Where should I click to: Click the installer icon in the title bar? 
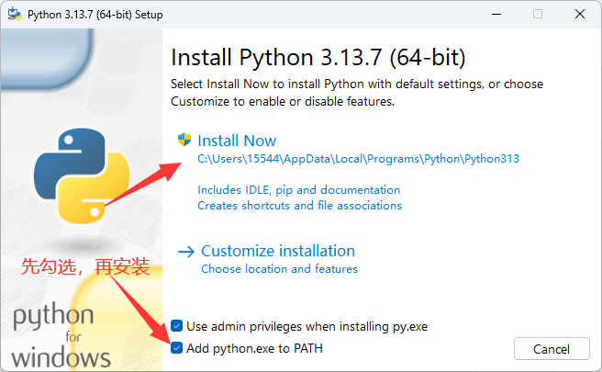tap(15, 14)
